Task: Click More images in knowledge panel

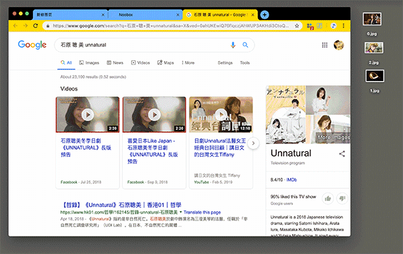Action: point(334,137)
